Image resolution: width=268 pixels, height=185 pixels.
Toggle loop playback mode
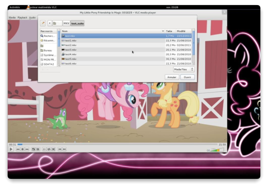click(49, 149)
